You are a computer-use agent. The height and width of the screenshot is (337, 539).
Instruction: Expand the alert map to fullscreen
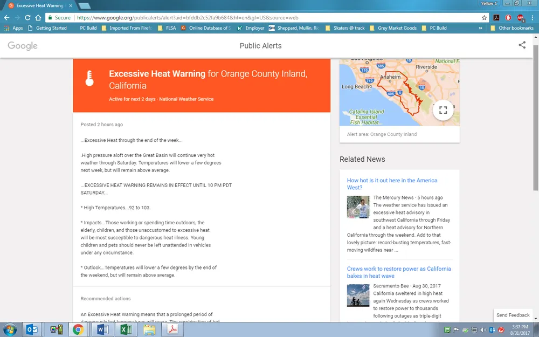443,110
